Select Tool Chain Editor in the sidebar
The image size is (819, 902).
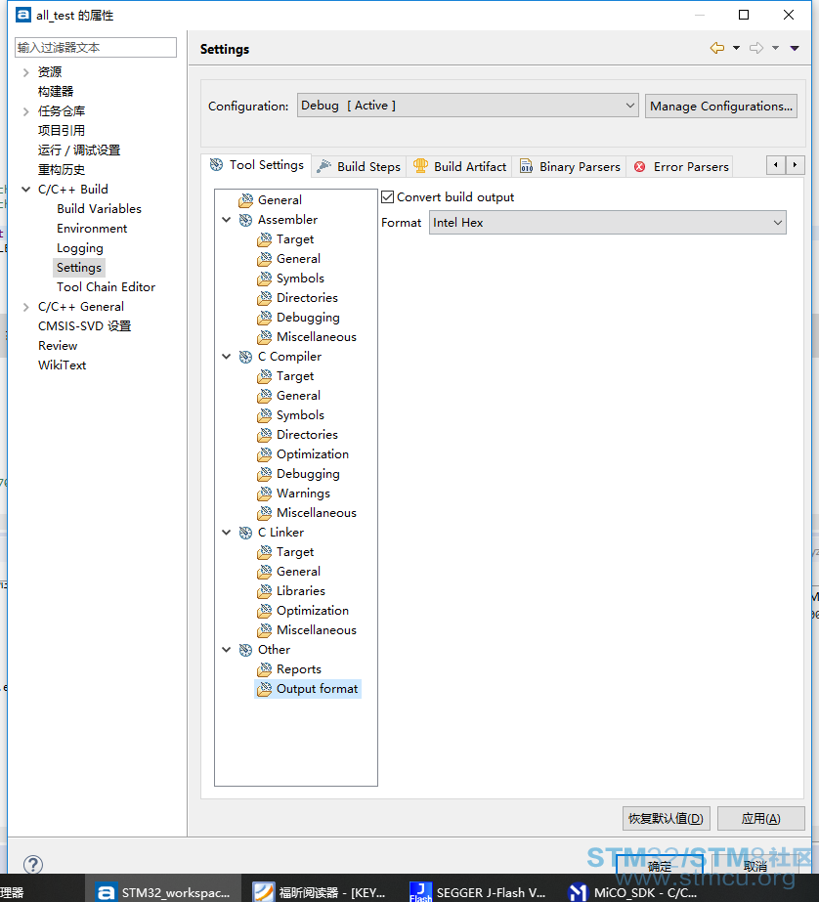(x=106, y=287)
